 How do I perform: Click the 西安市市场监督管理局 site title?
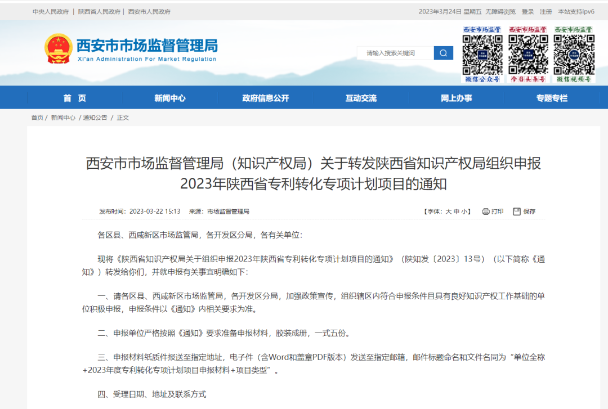pyautogui.click(x=147, y=46)
